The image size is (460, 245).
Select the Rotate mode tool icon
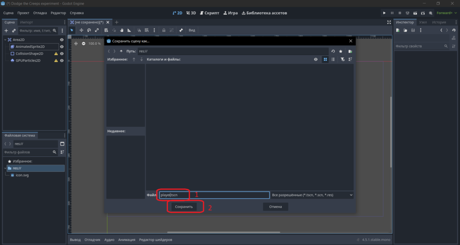click(x=89, y=30)
